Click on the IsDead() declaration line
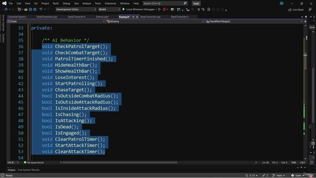 pos(60,127)
